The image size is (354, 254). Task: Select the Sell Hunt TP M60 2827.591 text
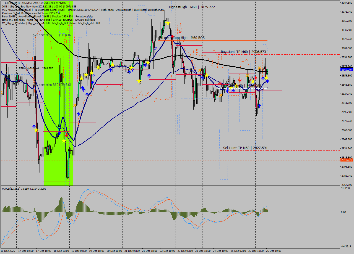coord(246,148)
